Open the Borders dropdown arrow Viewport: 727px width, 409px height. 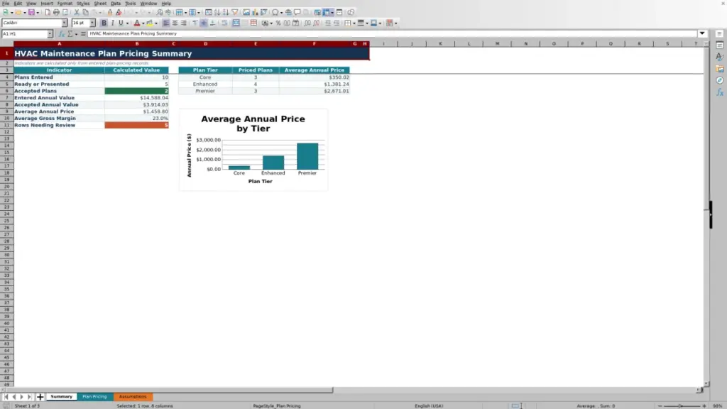pyautogui.click(x=354, y=23)
